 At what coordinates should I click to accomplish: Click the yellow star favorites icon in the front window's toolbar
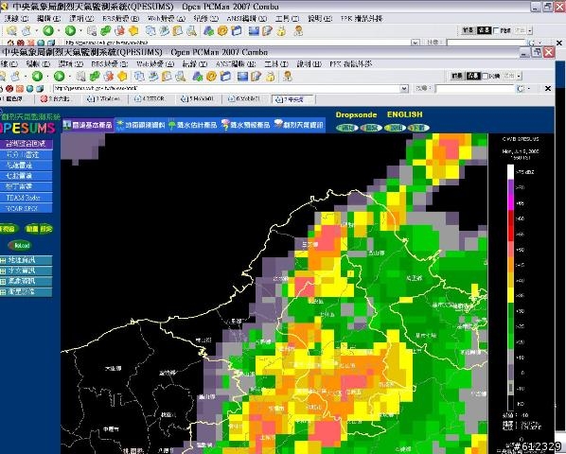point(123,76)
